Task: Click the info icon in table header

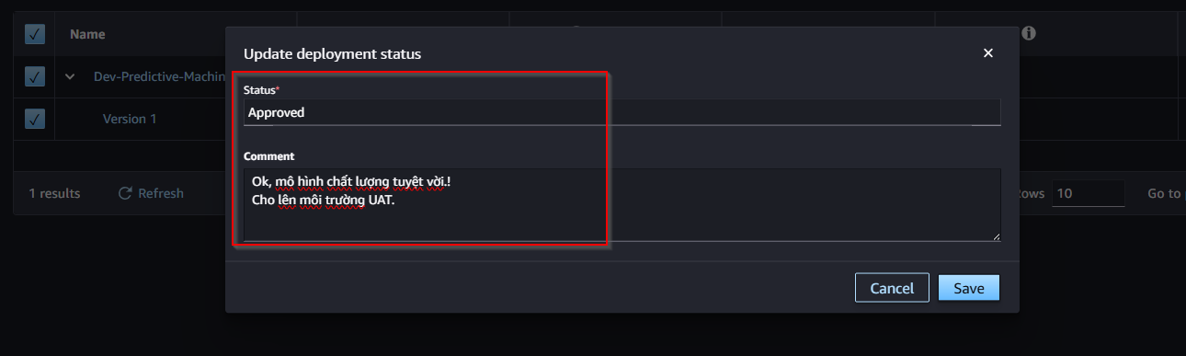Action: click(1029, 33)
